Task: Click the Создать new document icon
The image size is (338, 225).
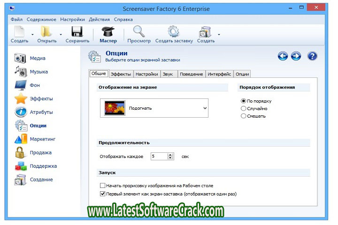Action: coord(19,31)
